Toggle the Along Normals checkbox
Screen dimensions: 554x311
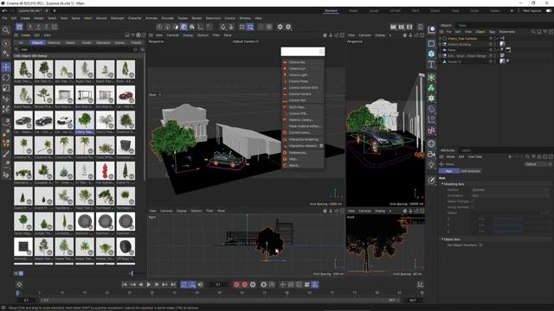tap(473, 207)
